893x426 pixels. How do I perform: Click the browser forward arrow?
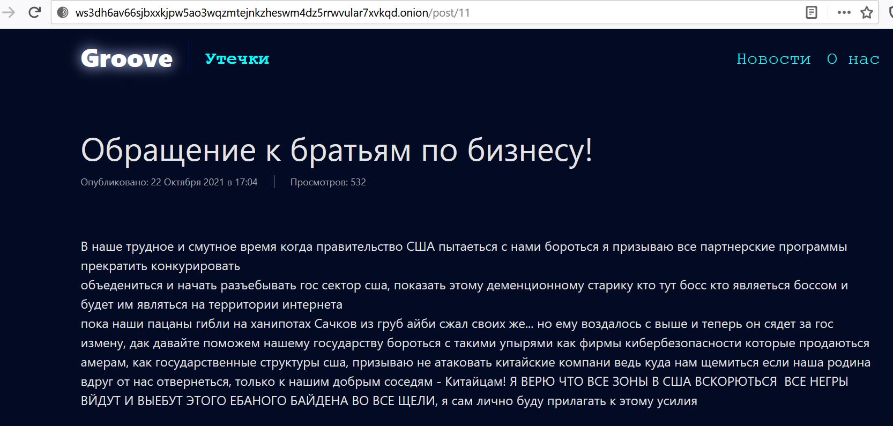[9, 12]
